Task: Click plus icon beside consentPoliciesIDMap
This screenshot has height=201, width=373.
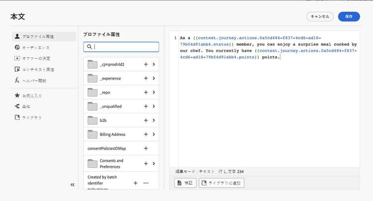Action: [146, 148]
